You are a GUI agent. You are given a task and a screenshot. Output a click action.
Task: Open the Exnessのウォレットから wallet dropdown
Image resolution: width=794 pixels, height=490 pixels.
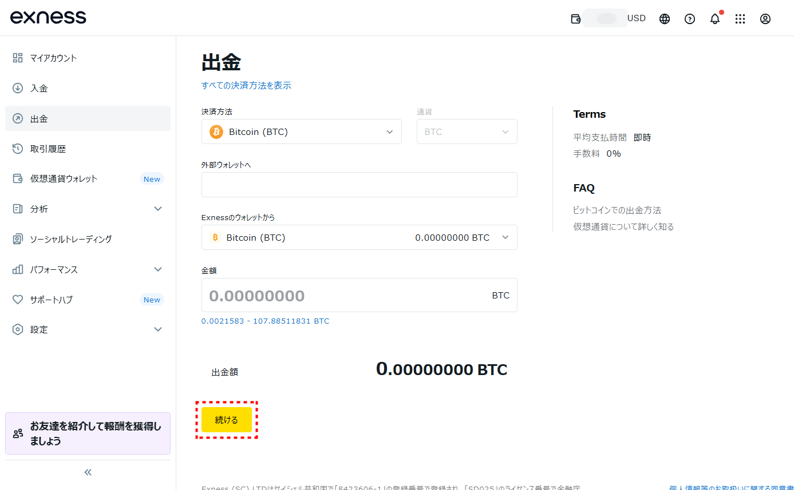[x=360, y=237]
